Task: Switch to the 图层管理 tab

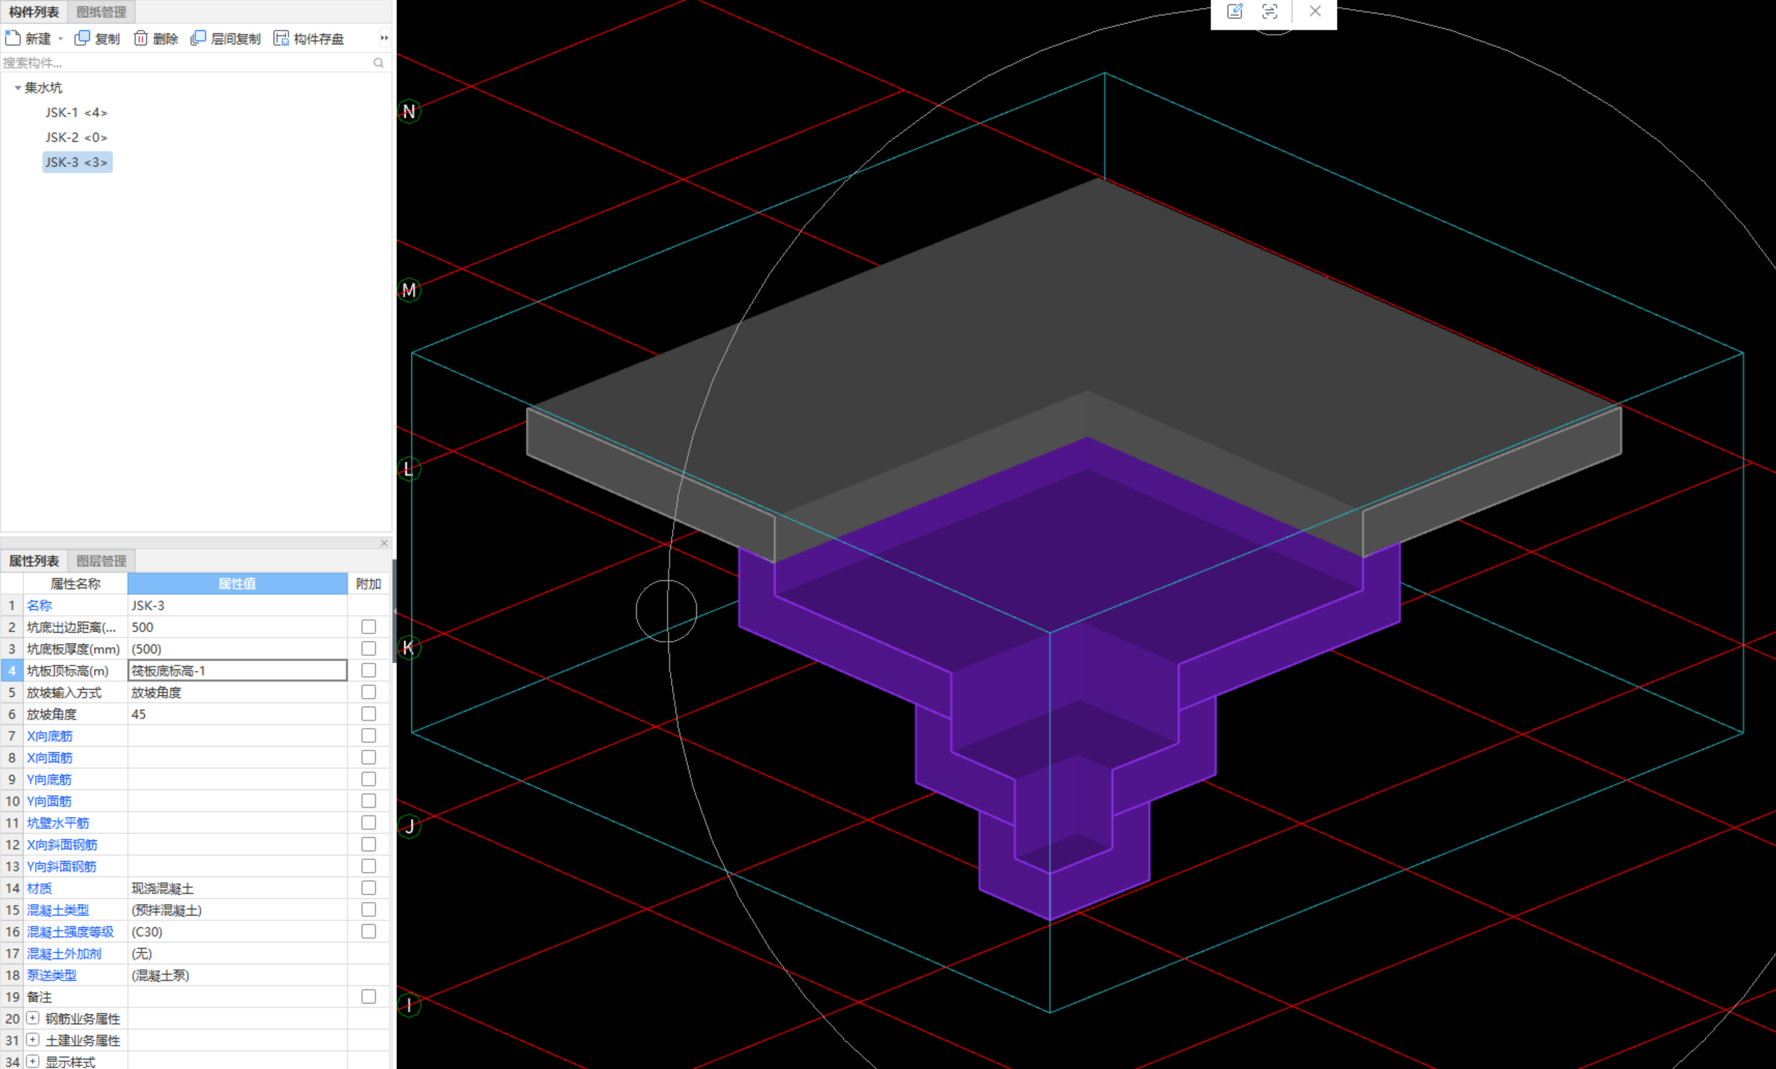Action: pos(102,561)
